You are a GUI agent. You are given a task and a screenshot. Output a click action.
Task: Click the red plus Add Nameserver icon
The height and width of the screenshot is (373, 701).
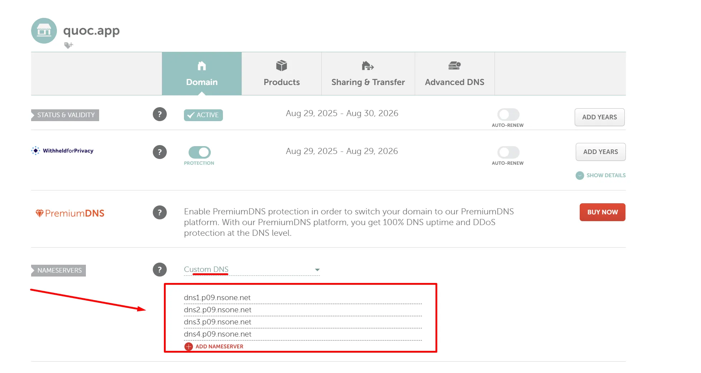click(189, 347)
